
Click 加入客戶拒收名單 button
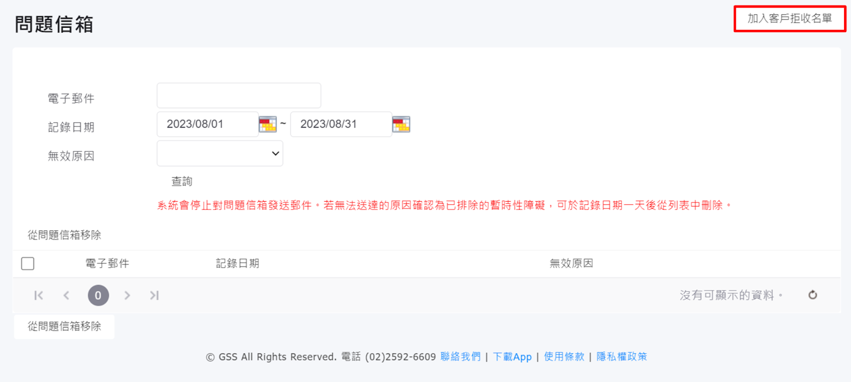point(789,19)
